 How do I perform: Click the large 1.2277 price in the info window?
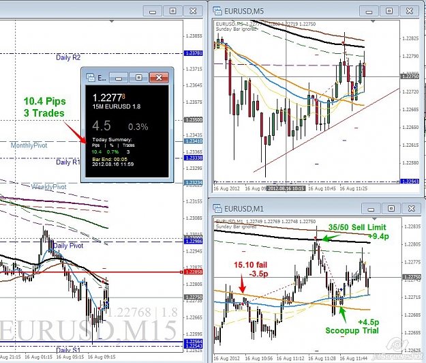pos(108,98)
